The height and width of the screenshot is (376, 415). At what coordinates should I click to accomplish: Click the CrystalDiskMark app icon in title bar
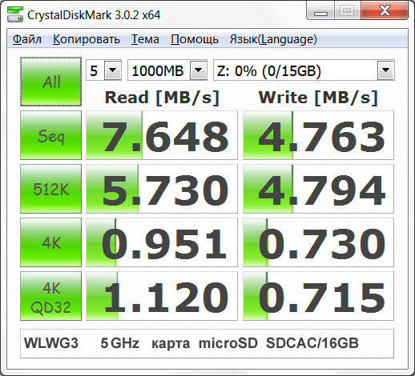pos(15,14)
